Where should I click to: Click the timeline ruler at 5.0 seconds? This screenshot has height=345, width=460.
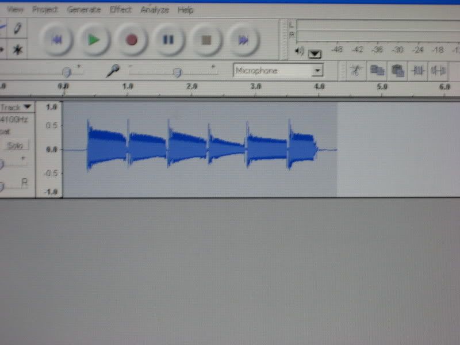(x=382, y=87)
